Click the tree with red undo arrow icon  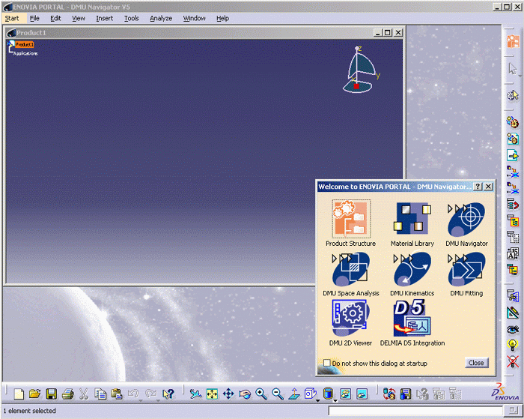513,204
